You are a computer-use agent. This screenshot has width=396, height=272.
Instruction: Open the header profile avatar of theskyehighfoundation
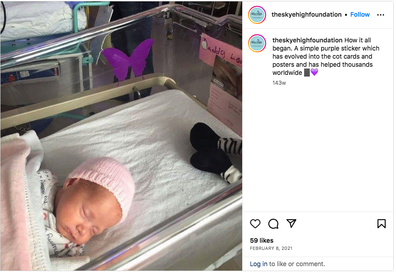[257, 15]
